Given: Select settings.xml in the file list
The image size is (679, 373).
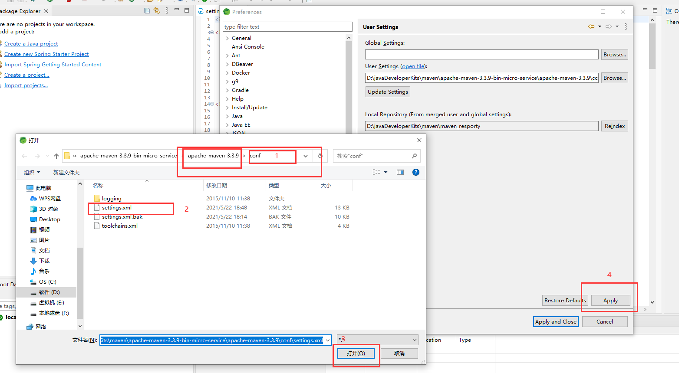Looking at the screenshot, I should (x=118, y=207).
